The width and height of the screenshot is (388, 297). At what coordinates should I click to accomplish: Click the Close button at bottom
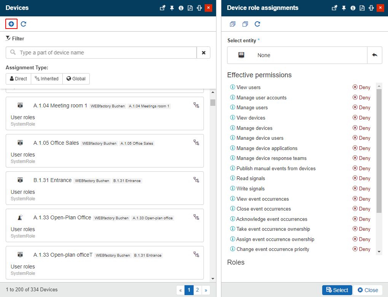click(x=367, y=290)
